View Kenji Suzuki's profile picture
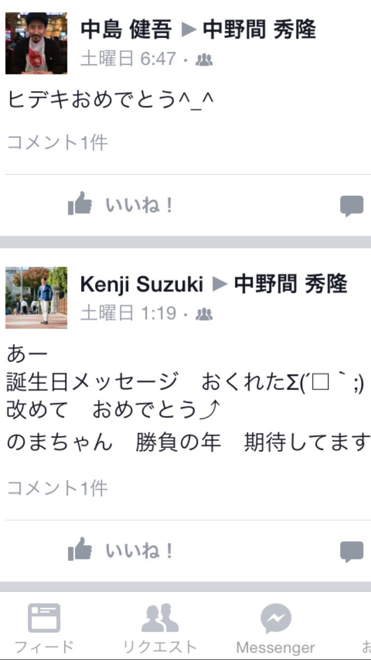This screenshot has height=660, width=371. 36,298
